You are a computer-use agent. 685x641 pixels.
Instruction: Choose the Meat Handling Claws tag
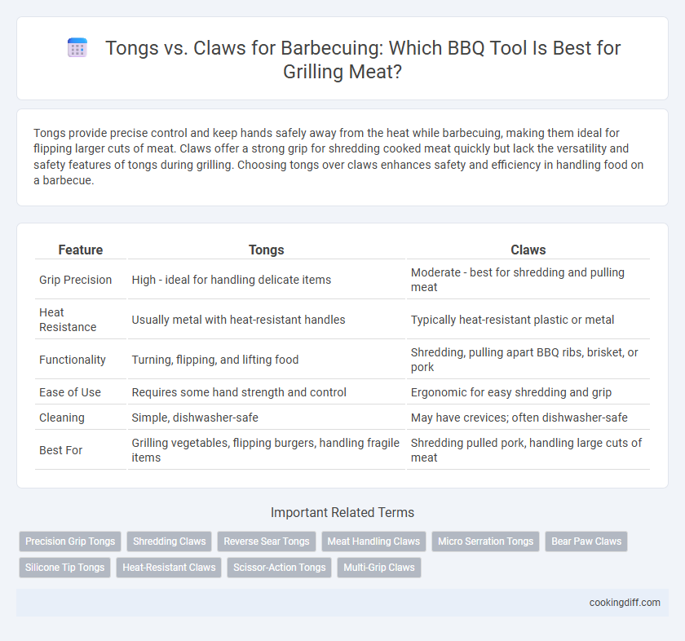point(373,542)
